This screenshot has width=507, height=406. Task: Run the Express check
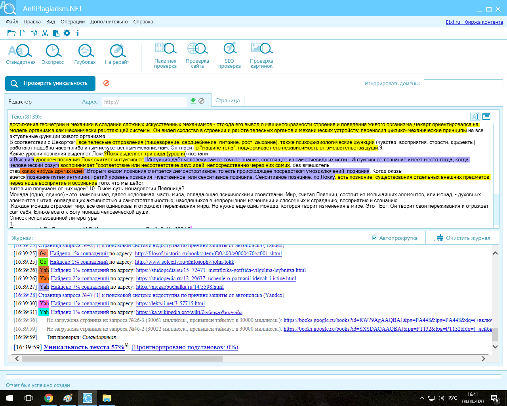click(53, 54)
